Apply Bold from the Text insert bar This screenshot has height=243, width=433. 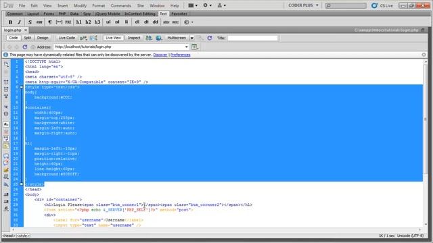[10, 22]
